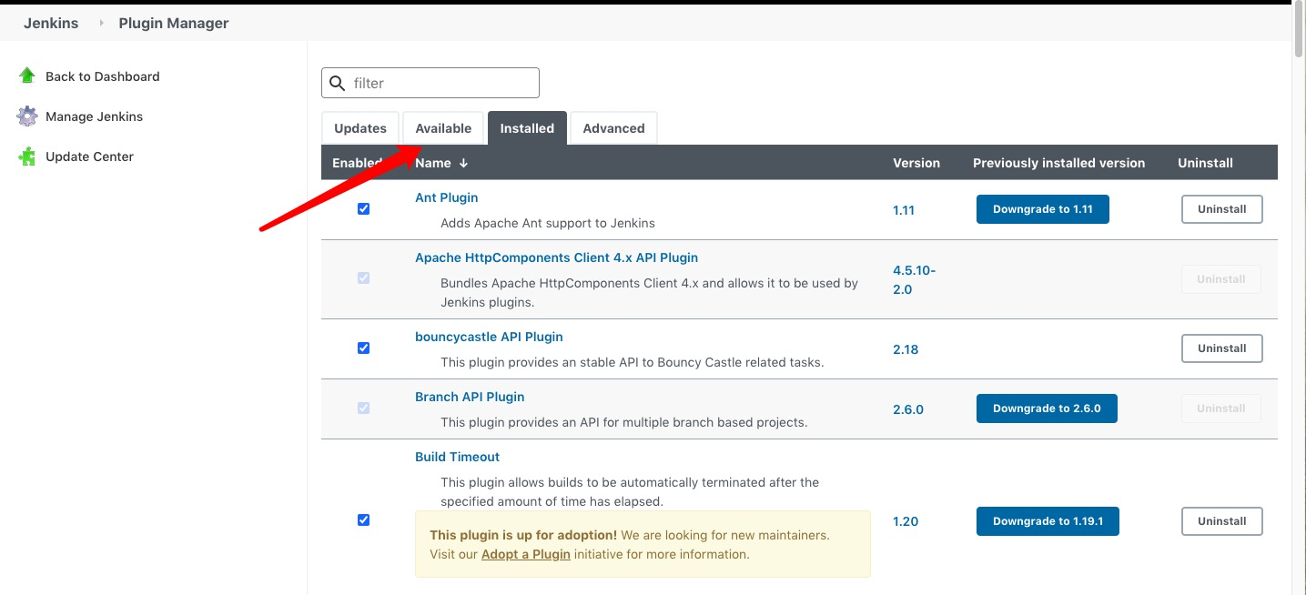Click Build Timeout version 1.20

(906, 521)
